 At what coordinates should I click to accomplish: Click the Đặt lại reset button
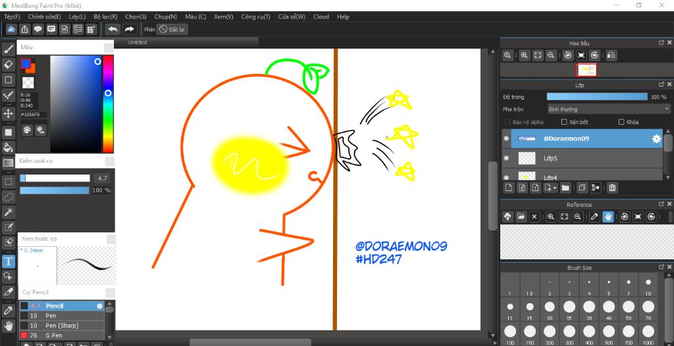click(x=172, y=29)
